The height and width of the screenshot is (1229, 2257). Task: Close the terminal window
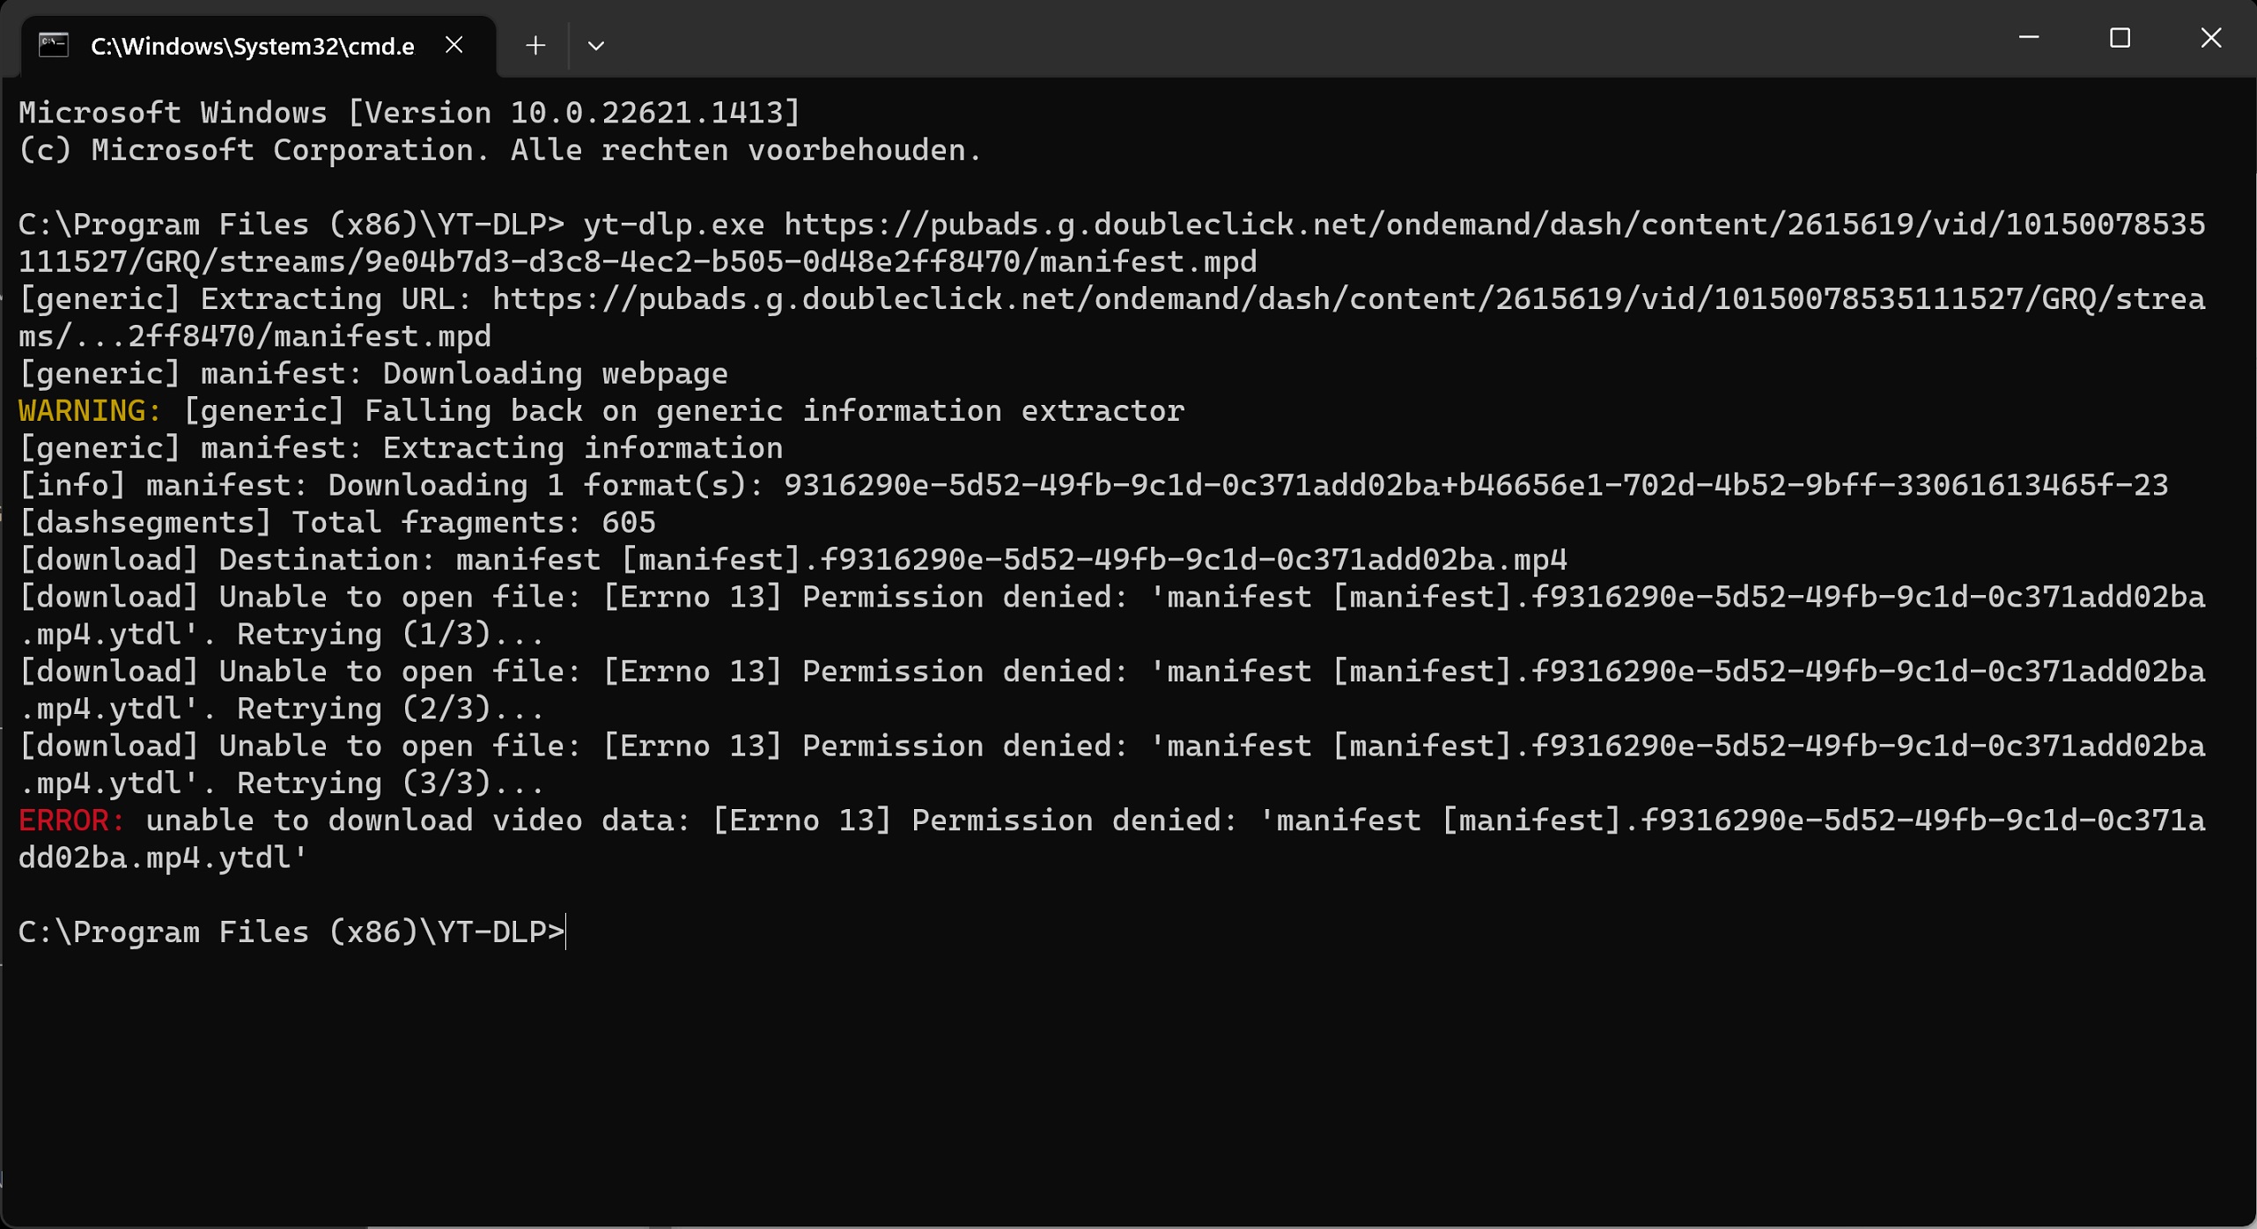(2210, 38)
